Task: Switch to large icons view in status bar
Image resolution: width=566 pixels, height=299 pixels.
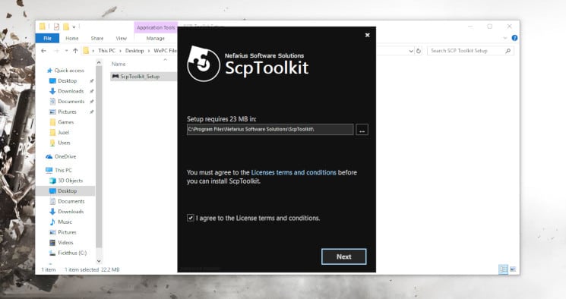Action: click(513, 269)
